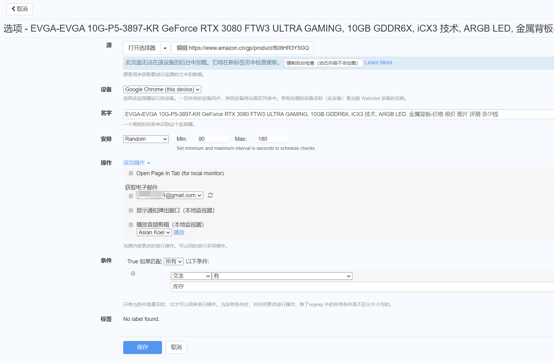Screen dimensions: 554x363
Task: Open the 打开选择器 selector button
Action: click(x=142, y=48)
